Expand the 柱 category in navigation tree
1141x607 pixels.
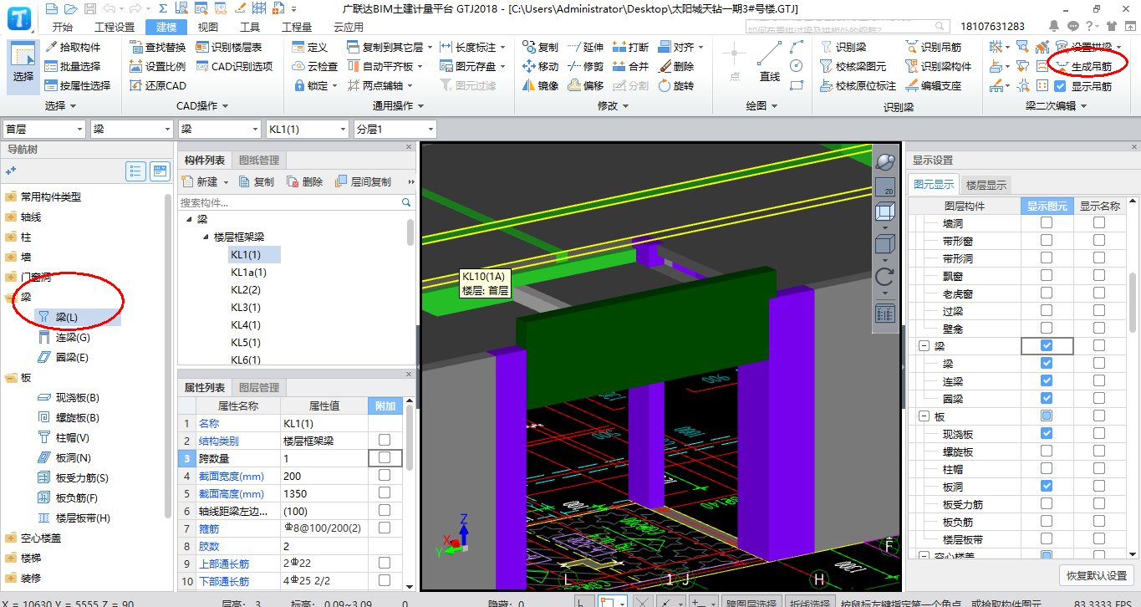pyautogui.click(x=10, y=237)
